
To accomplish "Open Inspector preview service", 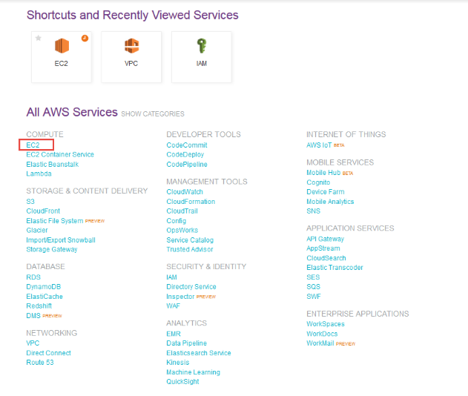I will point(180,297).
